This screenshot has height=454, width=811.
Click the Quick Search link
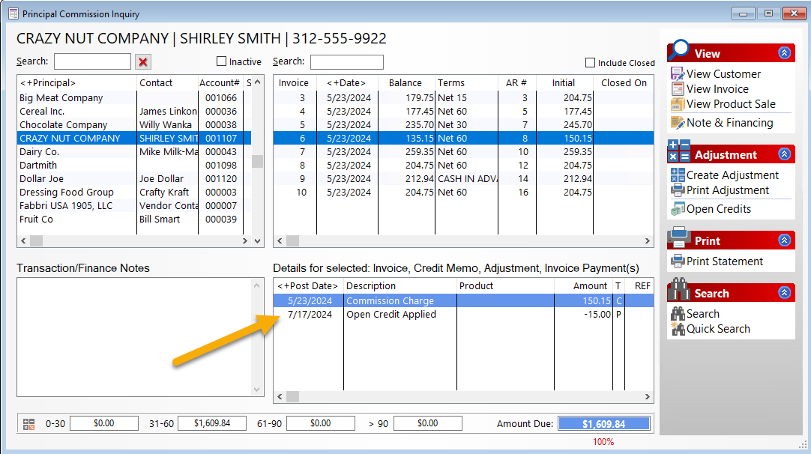tap(718, 328)
